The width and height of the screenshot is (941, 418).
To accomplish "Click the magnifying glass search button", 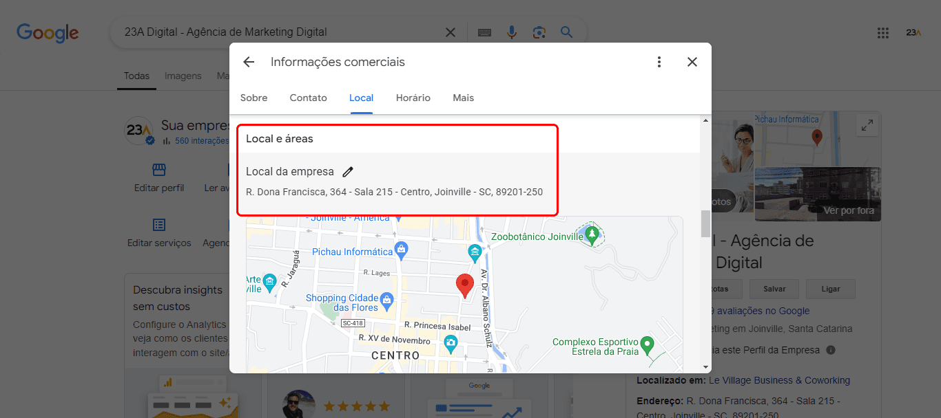I will tap(566, 32).
